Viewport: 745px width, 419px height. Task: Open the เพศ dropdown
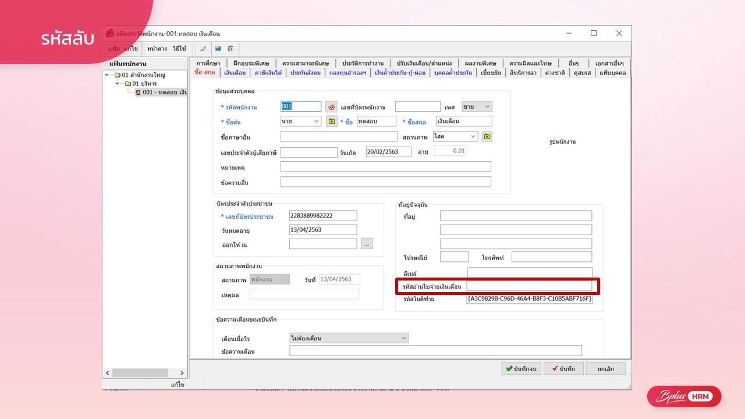click(x=487, y=106)
